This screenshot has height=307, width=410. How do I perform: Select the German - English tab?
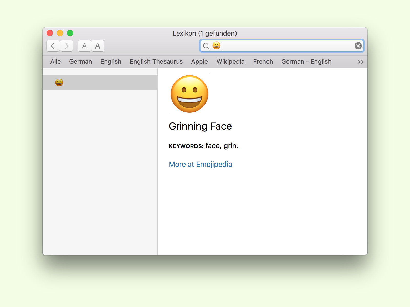tap(306, 62)
